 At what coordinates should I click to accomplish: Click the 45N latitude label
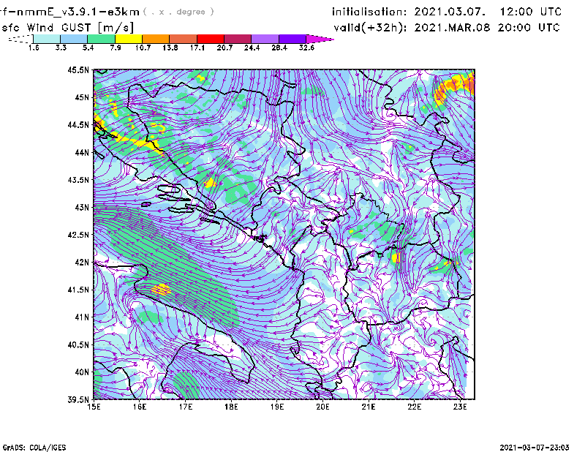[x=82, y=97]
